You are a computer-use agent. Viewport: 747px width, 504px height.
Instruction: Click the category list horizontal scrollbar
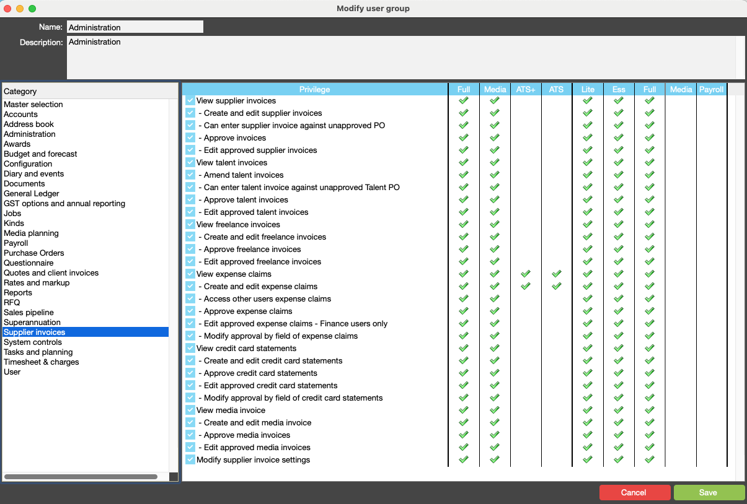tap(81, 477)
